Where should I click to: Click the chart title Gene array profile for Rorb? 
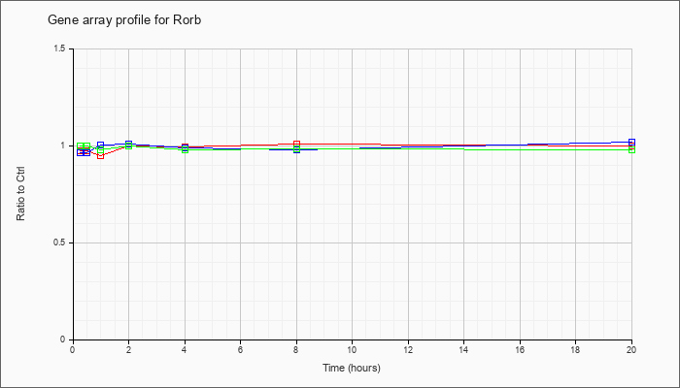click(124, 20)
